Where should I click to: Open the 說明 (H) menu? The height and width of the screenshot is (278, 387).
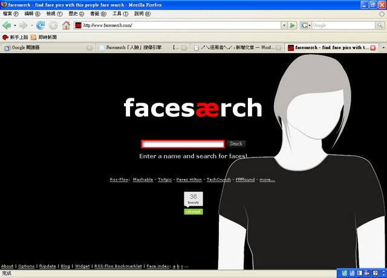(x=142, y=14)
